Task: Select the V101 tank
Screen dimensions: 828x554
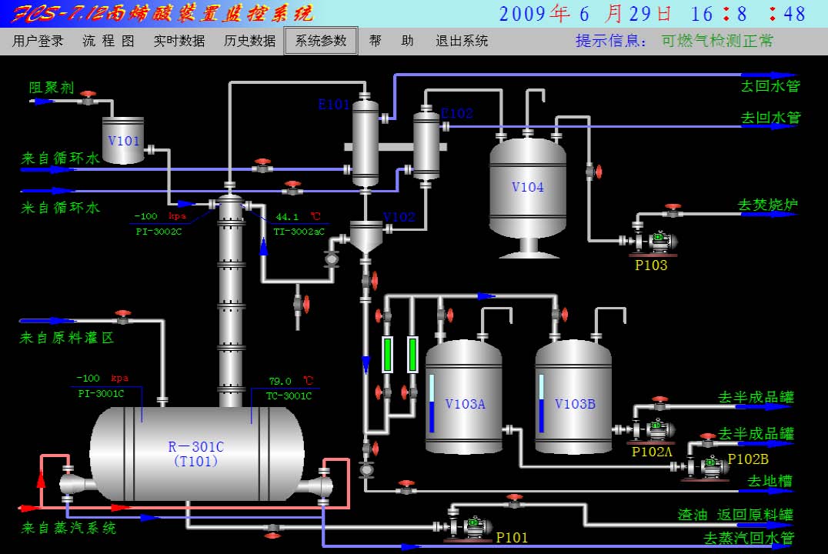Action: pos(123,141)
